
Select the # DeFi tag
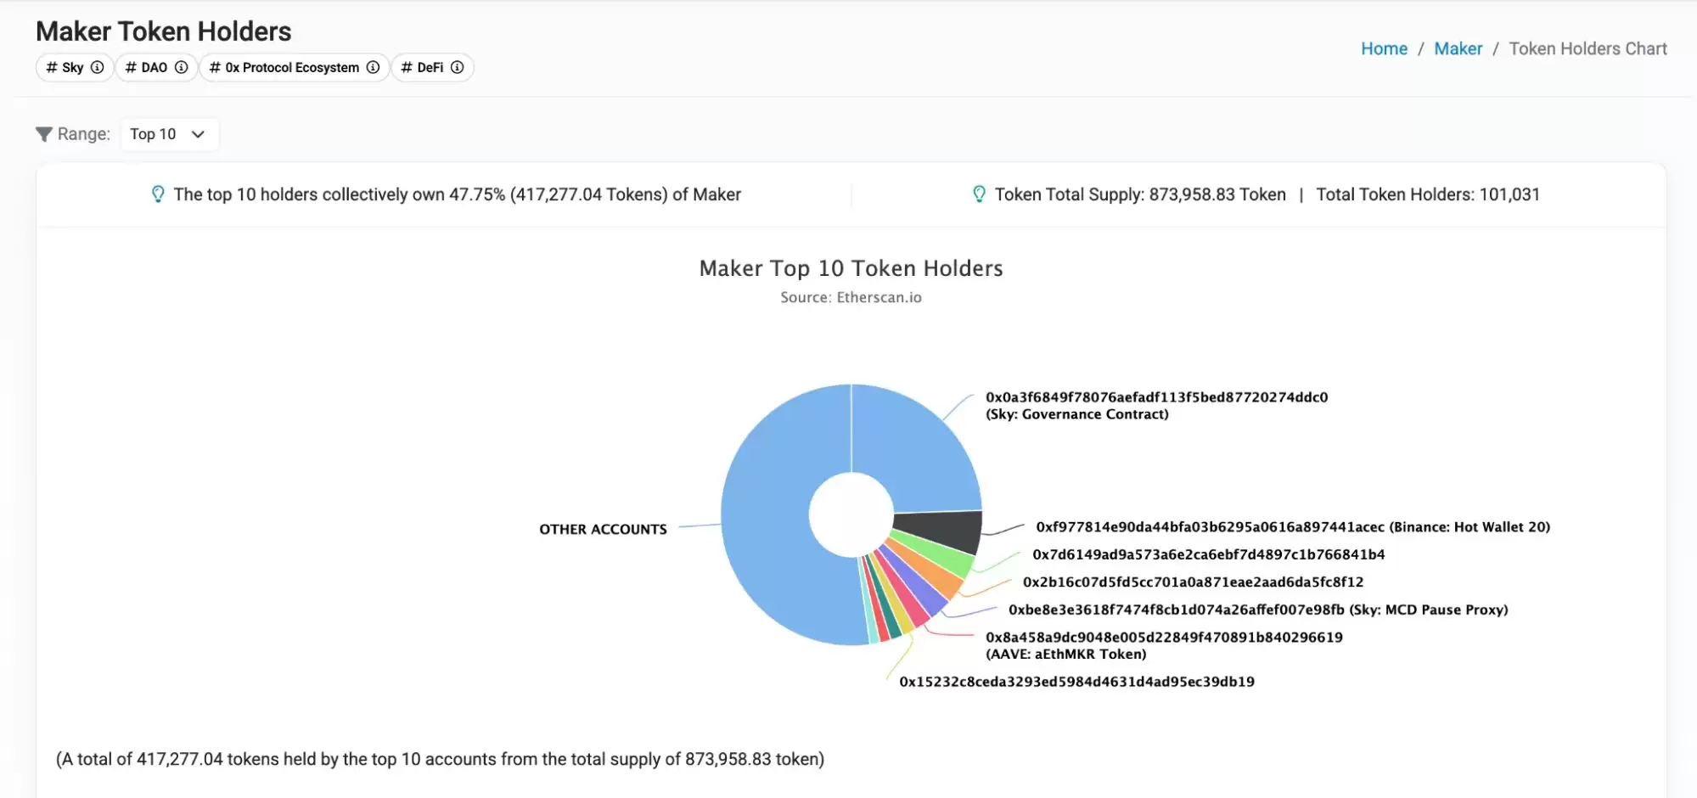[x=422, y=68]
